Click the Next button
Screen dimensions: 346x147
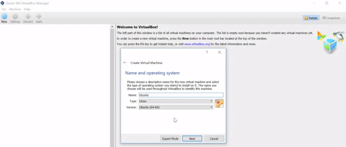click(x=192, y=139)
